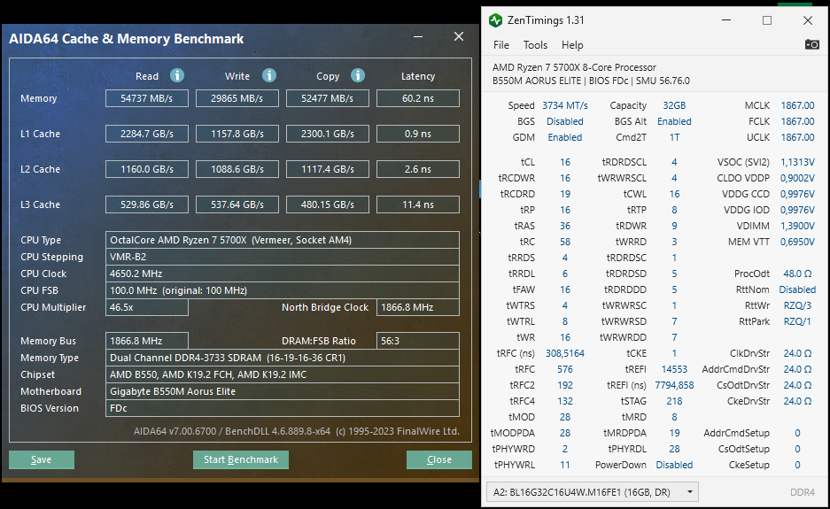Click the L2 Cache Write 1088.6 GB/s value
The width and height of the screenshot is (830, 509).
coord(237,169)
